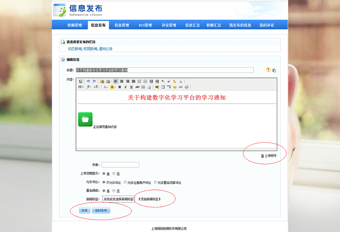Viewport: 340px width, 232px height.
Task: Open the RSS管理 tab
Action: coord(146,24)
